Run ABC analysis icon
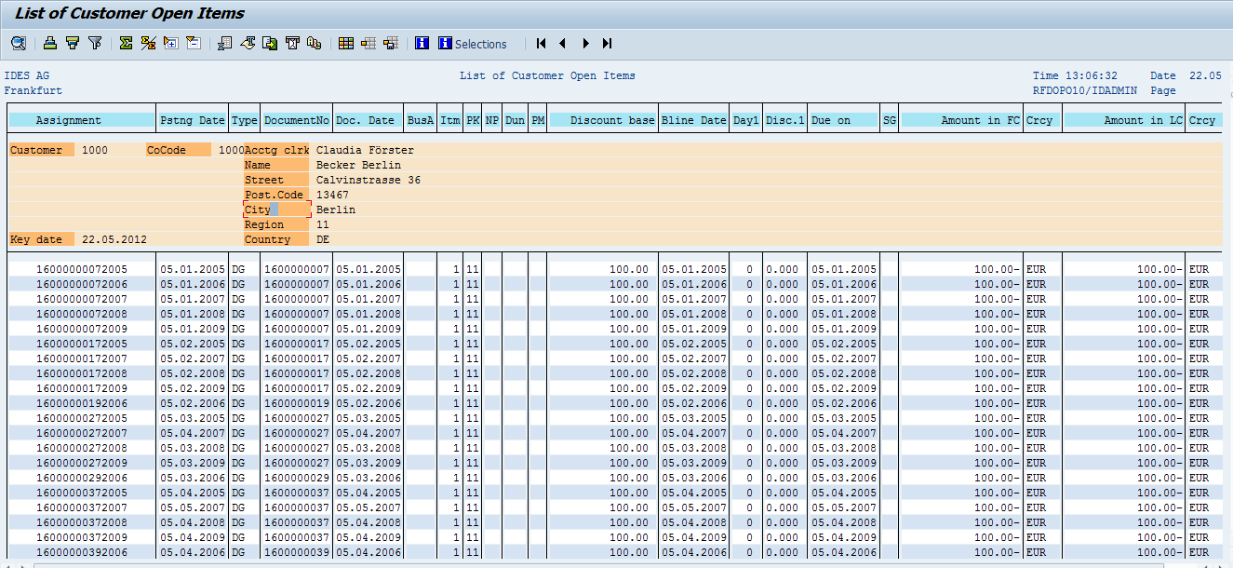1233x568 pixels. pyautogui.click(x=315, y=43)
